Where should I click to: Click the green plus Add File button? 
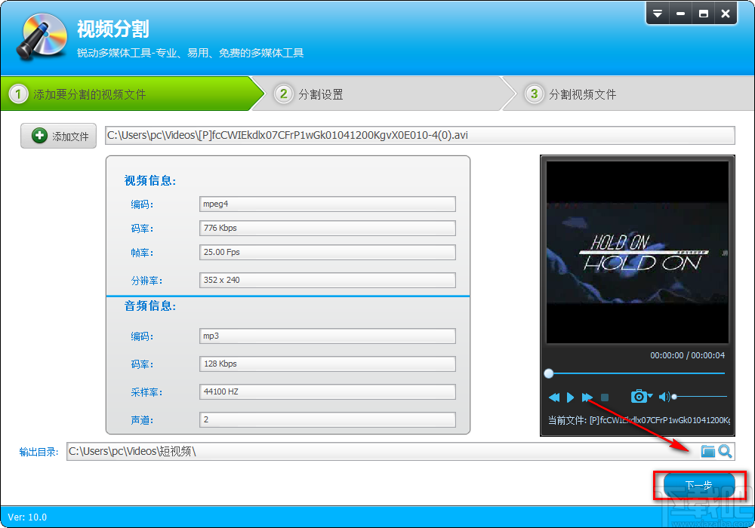coord(58,136)
